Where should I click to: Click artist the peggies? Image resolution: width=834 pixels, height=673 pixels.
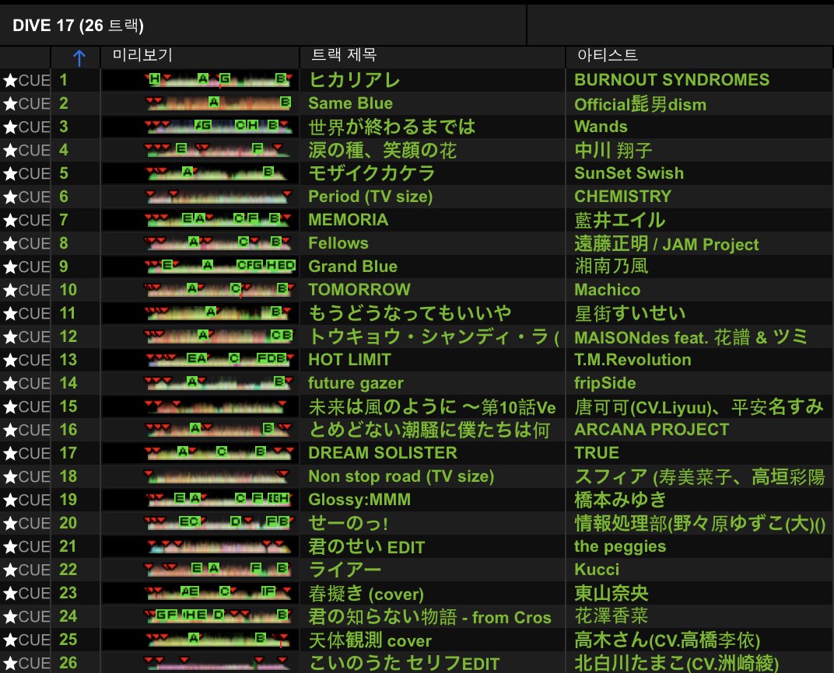[x=620, y=546]
